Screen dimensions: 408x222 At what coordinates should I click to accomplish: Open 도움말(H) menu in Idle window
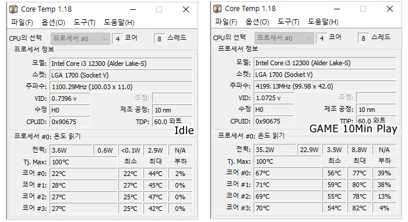(x=119, y=22)
